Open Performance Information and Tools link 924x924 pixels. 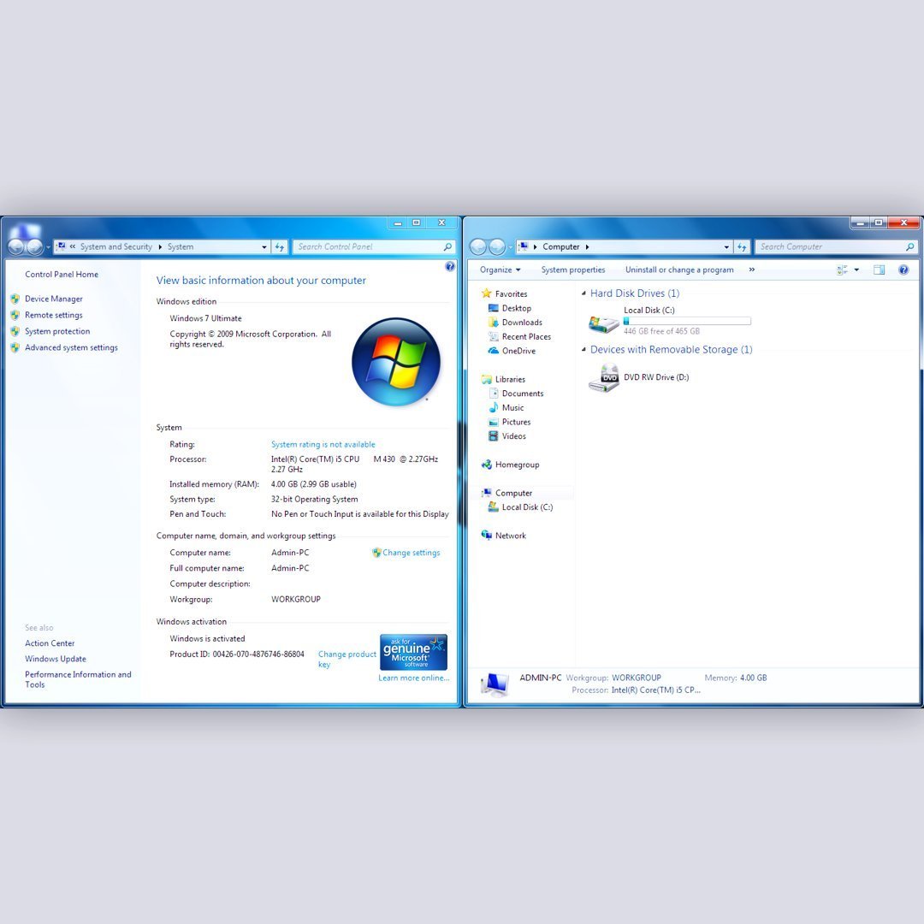point(78,679)
